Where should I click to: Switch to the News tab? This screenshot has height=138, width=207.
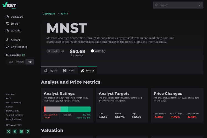(69, 70)
